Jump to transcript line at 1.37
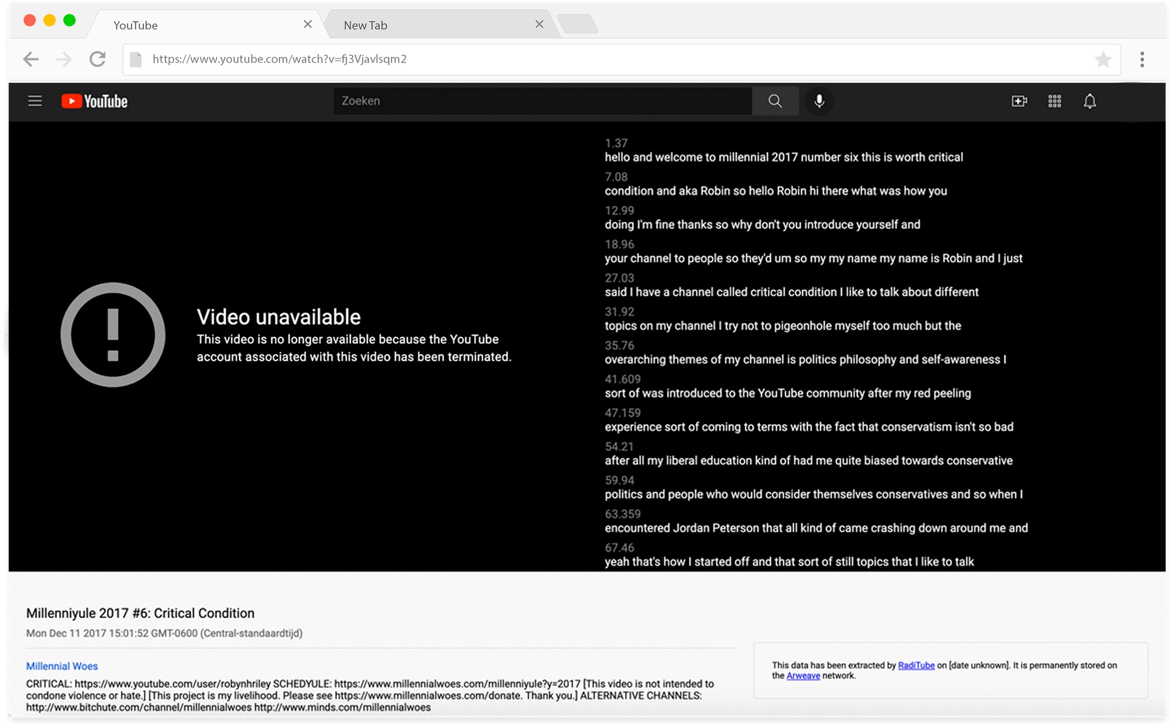The width and height of the screenshot is (1172, 727). pos(783,157)
